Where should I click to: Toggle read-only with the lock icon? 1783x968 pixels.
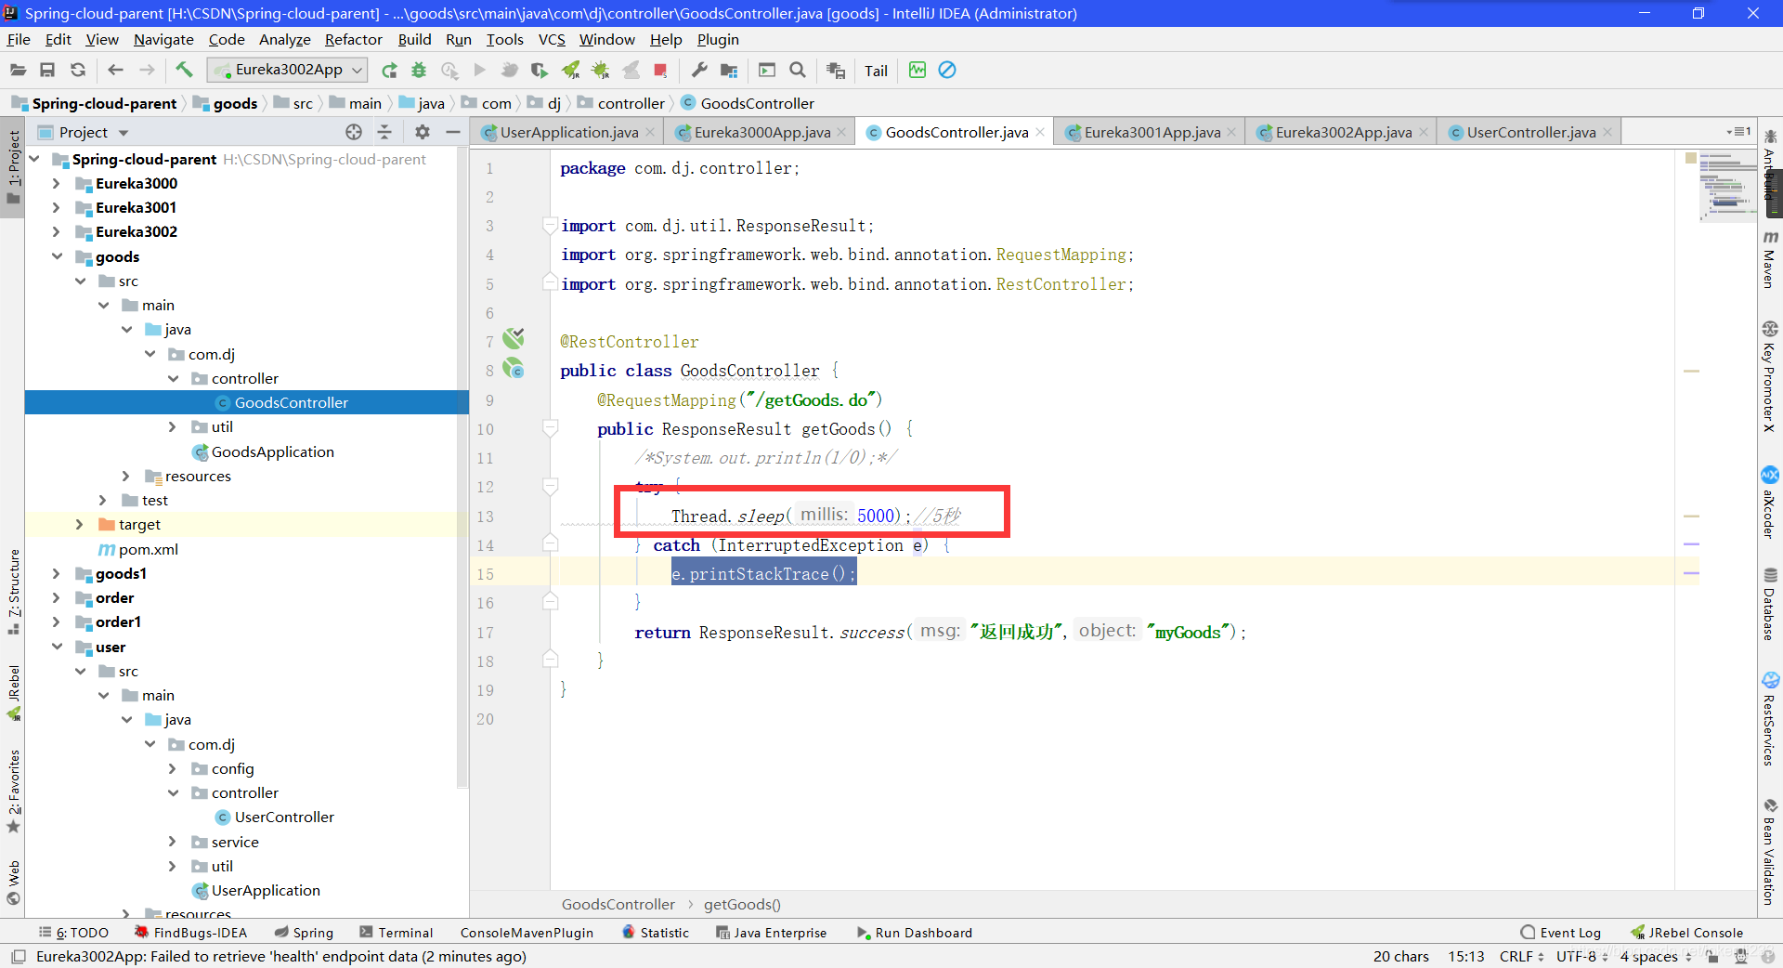1712,956
